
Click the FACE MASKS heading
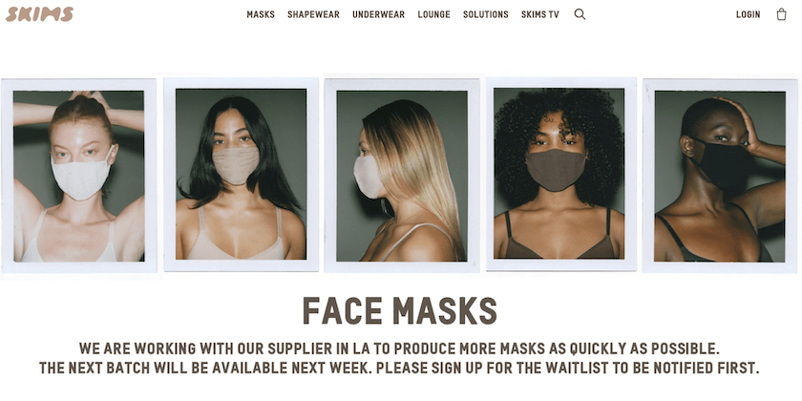[400, 310]
